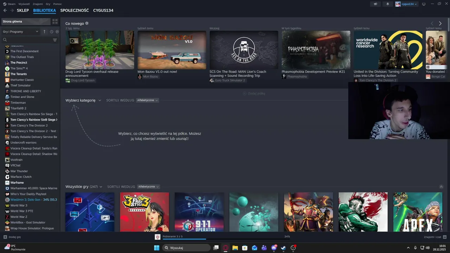The image size is (450, 253).
Task: Click the Witcher download icon in bottom bar
Action: pyautogui.click(x=158, y=237)
